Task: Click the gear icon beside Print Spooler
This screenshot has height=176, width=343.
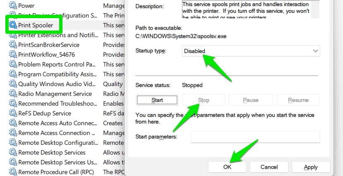Action: pos(13,25)
